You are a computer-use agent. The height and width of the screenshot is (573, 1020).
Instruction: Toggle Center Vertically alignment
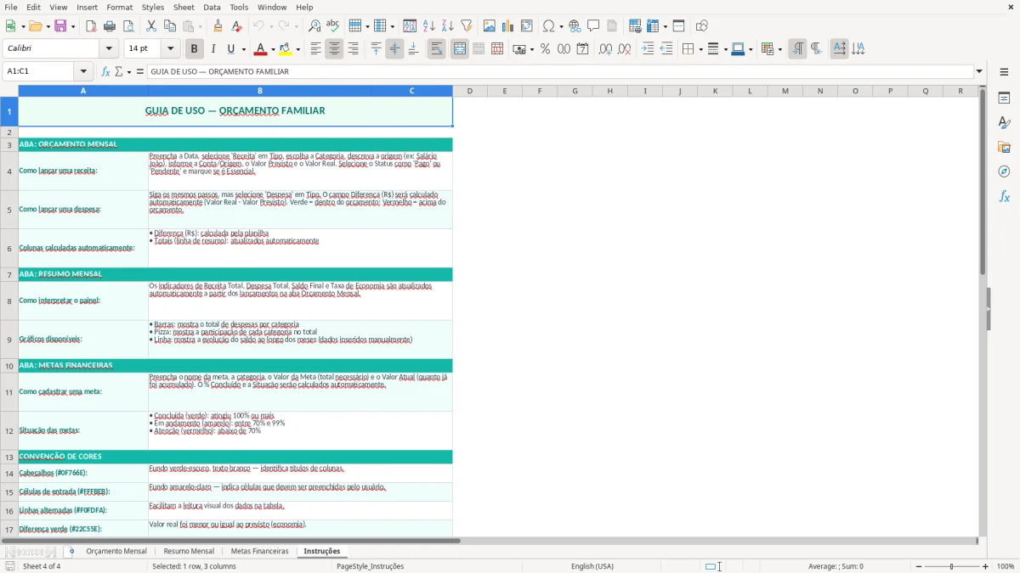coord(394,49)
